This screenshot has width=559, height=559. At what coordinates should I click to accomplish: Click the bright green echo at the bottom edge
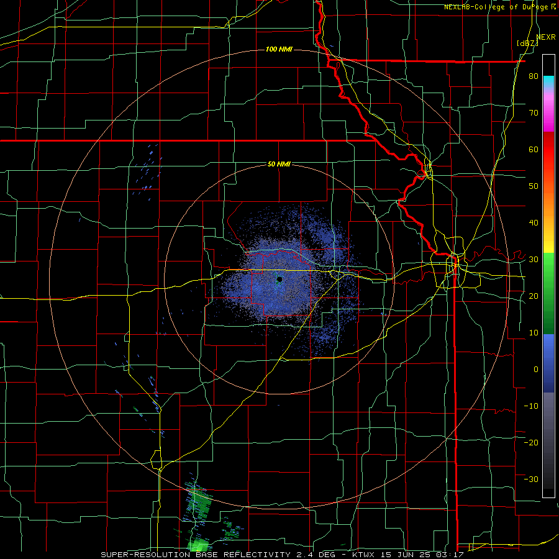(198, 545)
